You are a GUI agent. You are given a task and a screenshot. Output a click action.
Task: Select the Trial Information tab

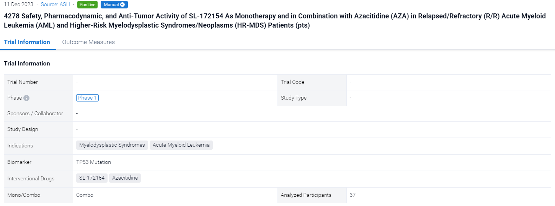click(27, 42)
